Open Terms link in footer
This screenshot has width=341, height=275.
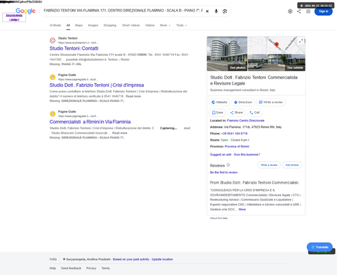106,268
